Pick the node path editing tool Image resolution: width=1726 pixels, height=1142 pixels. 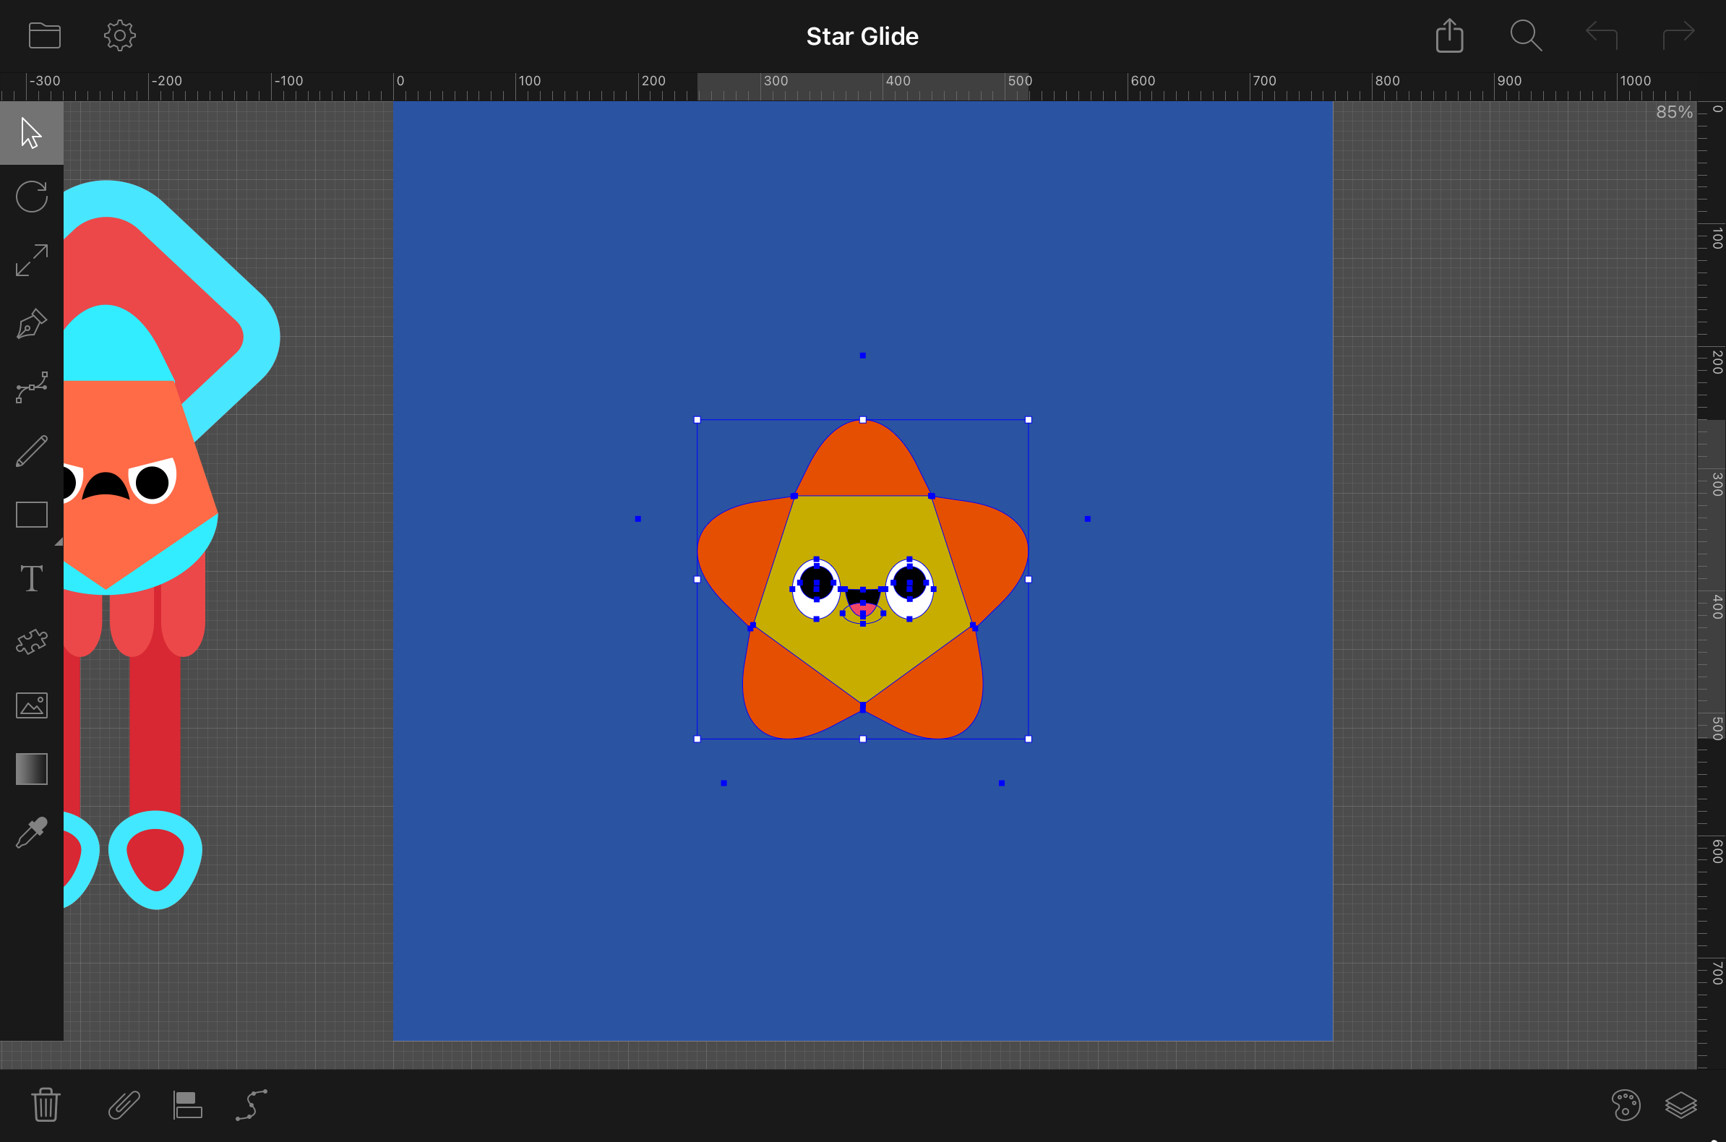31,387
